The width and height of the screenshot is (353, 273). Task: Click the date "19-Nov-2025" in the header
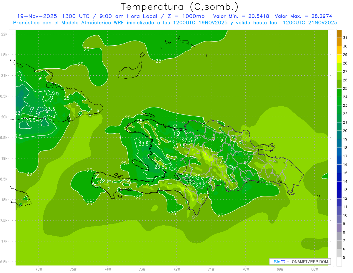pos(37,16)
